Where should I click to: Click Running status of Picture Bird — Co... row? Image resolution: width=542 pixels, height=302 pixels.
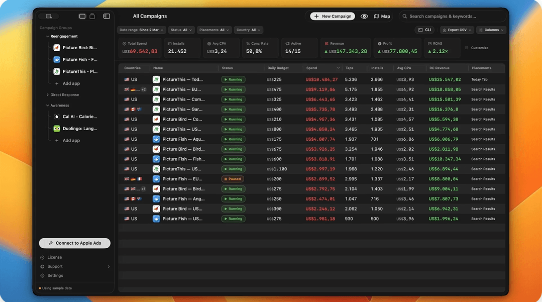pyautogui.click(x=233, y=120)
